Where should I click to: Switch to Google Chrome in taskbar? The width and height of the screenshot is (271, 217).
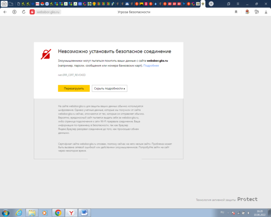click(x=58, y=212)
